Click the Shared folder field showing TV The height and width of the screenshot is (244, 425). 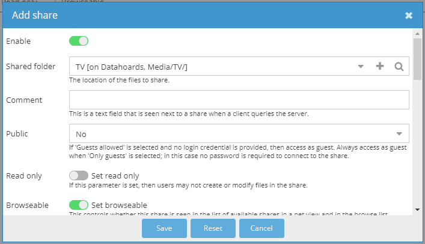click(x=210, y=66)
